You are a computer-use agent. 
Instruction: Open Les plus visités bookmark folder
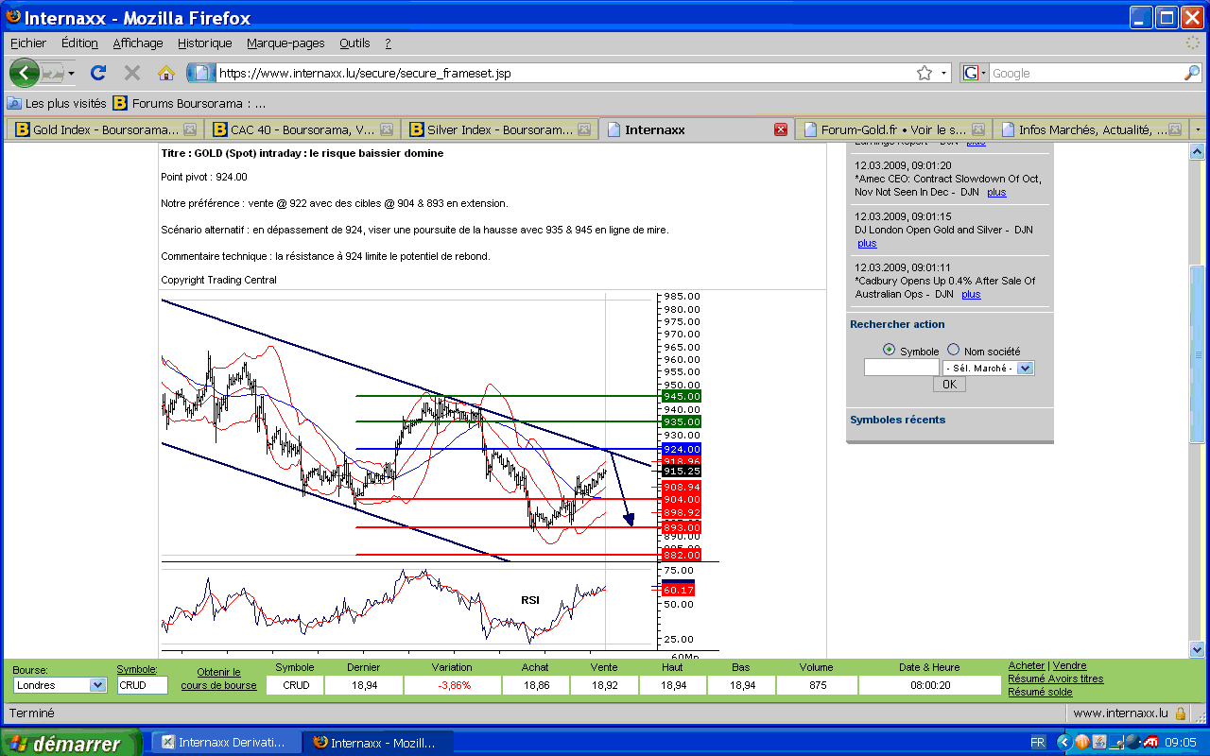pyautogui.click(x=57, y=103)
